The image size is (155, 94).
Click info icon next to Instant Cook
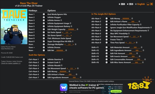pos(60,63)
